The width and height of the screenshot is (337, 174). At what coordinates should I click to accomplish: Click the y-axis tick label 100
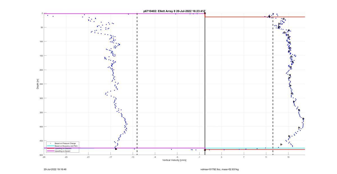(x=41, y=41)
